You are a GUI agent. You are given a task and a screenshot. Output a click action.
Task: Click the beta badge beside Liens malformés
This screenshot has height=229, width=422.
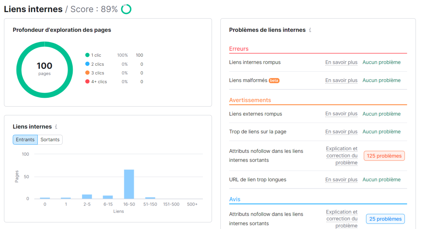[x=274, y=80]
